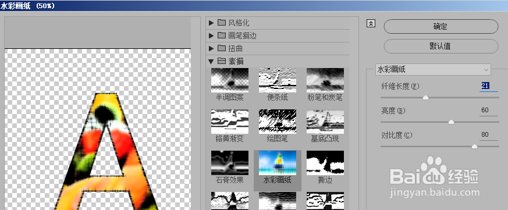
Task: Click the letter A preview image
Action: click(x=106, y=151)
